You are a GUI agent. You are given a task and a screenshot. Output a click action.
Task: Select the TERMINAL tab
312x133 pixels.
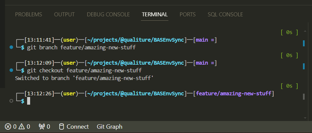tap(155, 14)
